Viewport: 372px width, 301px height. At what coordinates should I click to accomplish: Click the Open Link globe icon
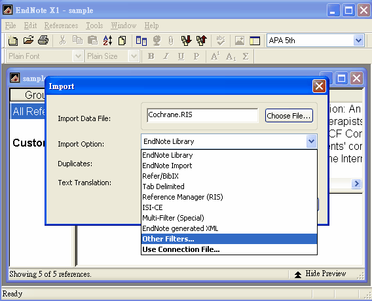[157, 41]
